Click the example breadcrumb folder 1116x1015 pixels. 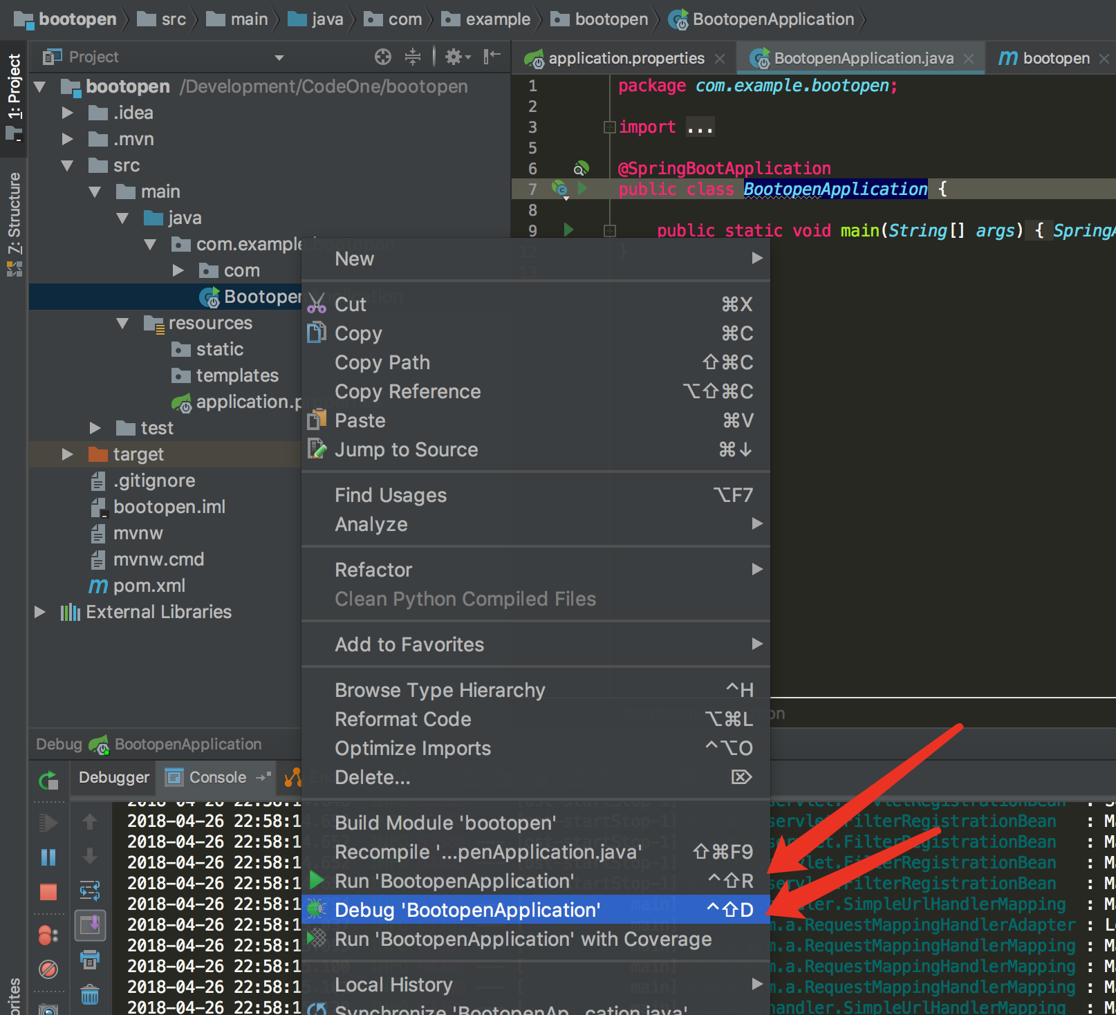coord(486,19)
